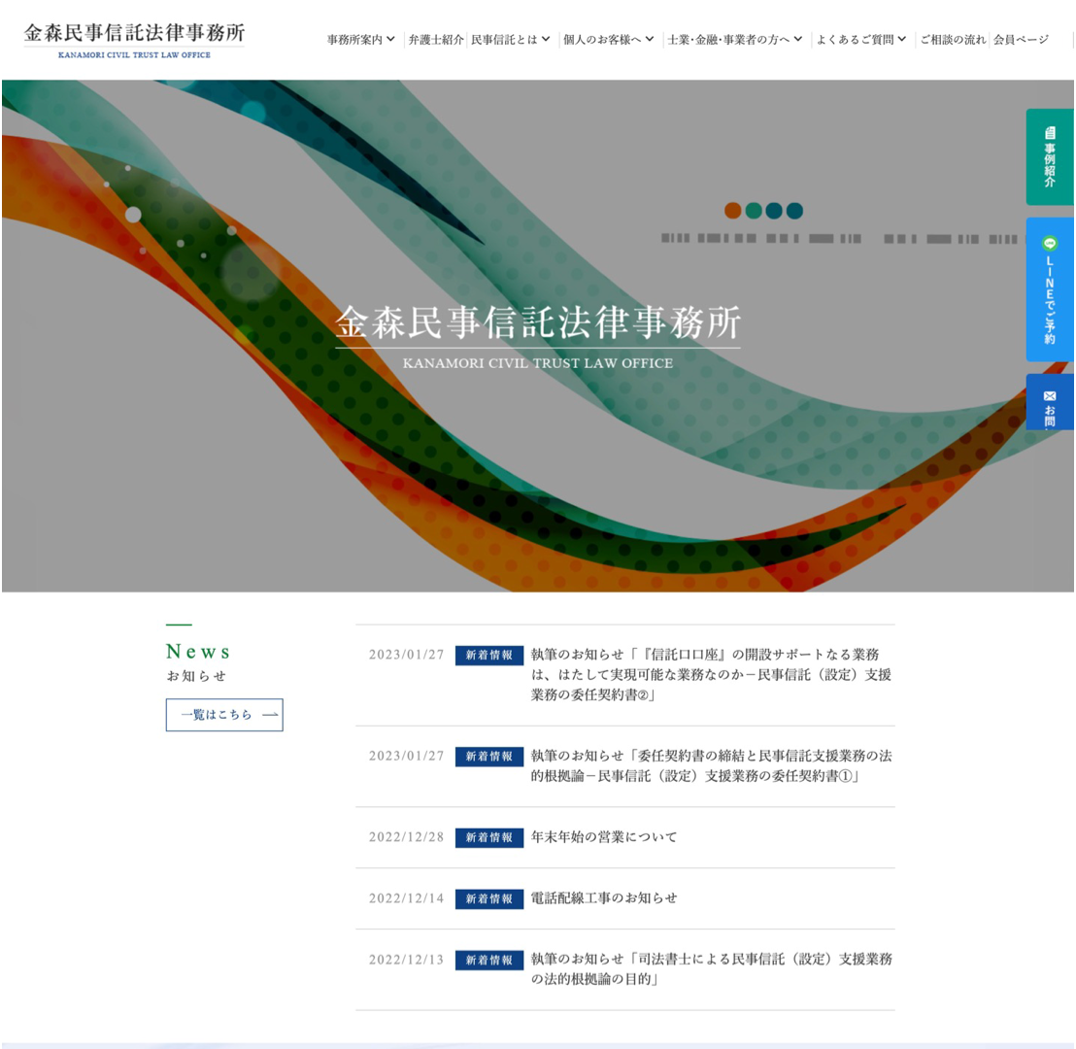This screenshot has width=1076, height=1049.
Task: Open the 会員ページ menu item
Action: (1021, 40)
